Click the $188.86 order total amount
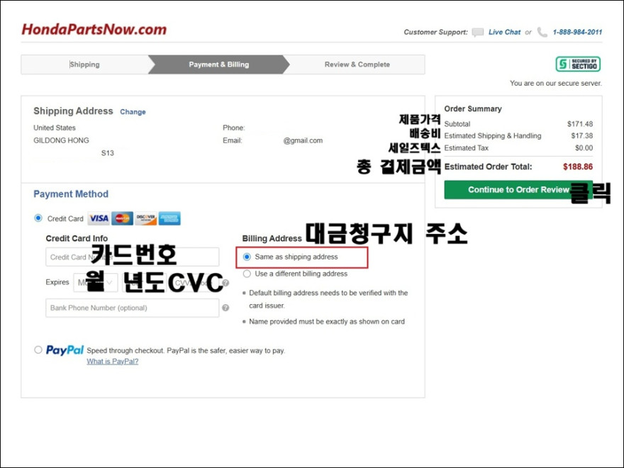The width and height of the screenshot is (624, 468). pos(578,167)
